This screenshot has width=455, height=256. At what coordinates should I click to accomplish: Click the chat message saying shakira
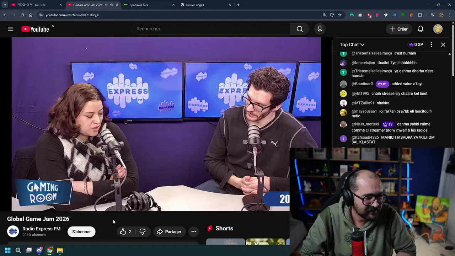pos(383,103)
